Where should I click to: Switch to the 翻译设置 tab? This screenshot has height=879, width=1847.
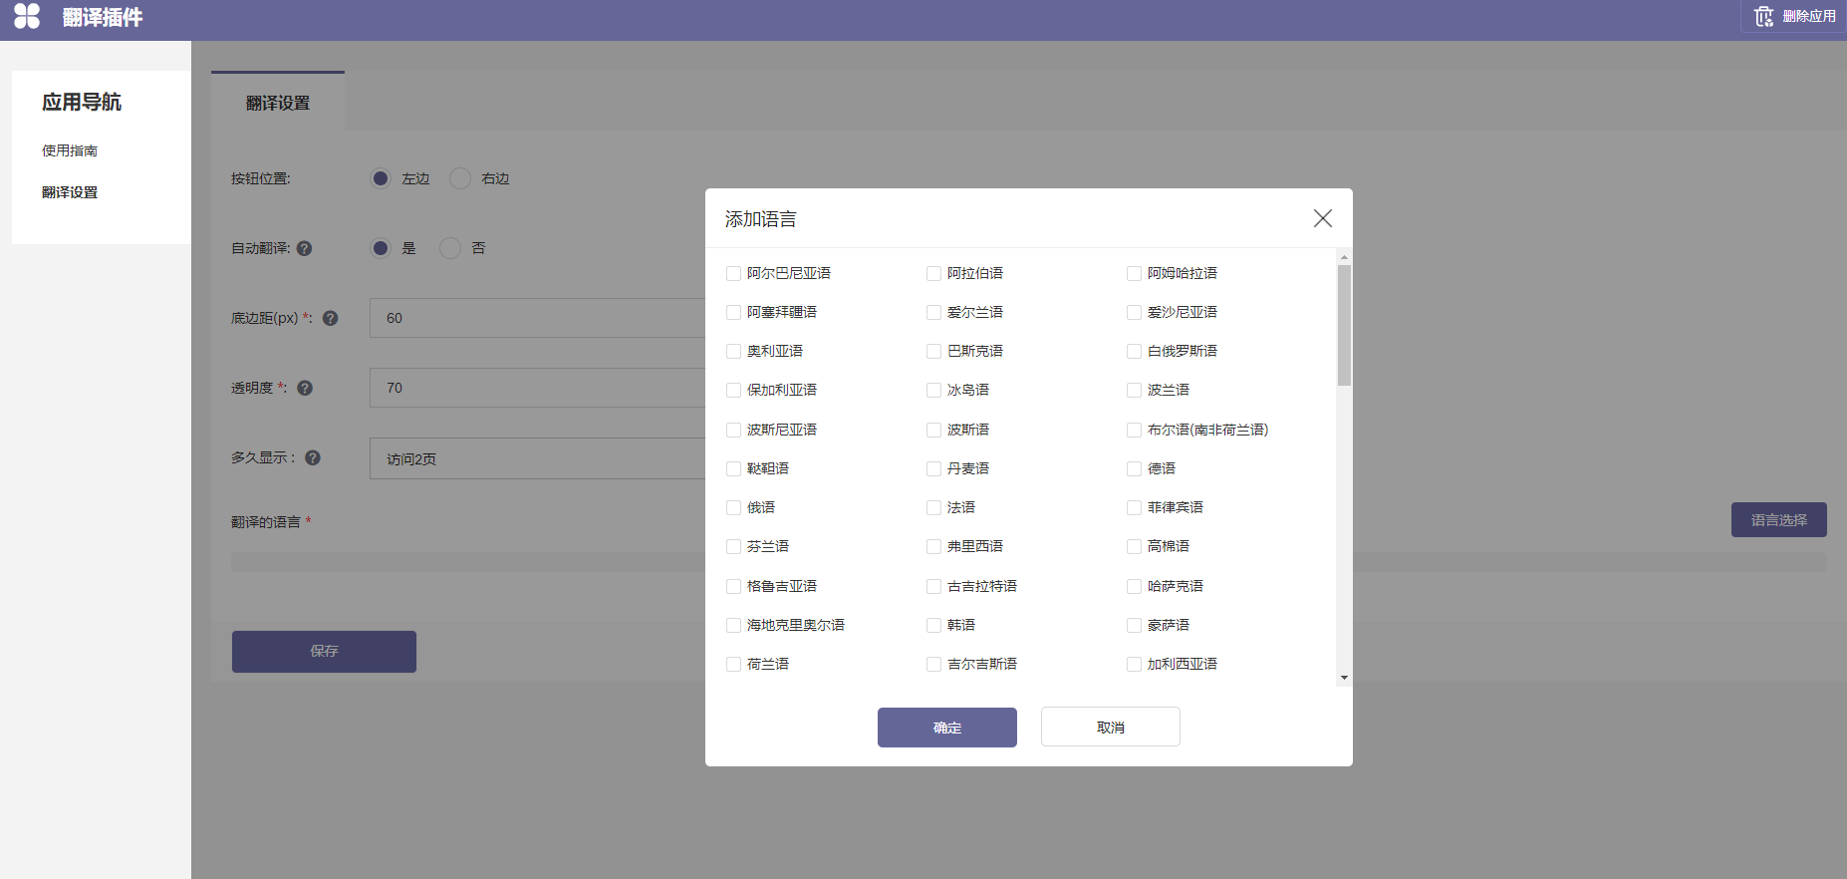278,103
